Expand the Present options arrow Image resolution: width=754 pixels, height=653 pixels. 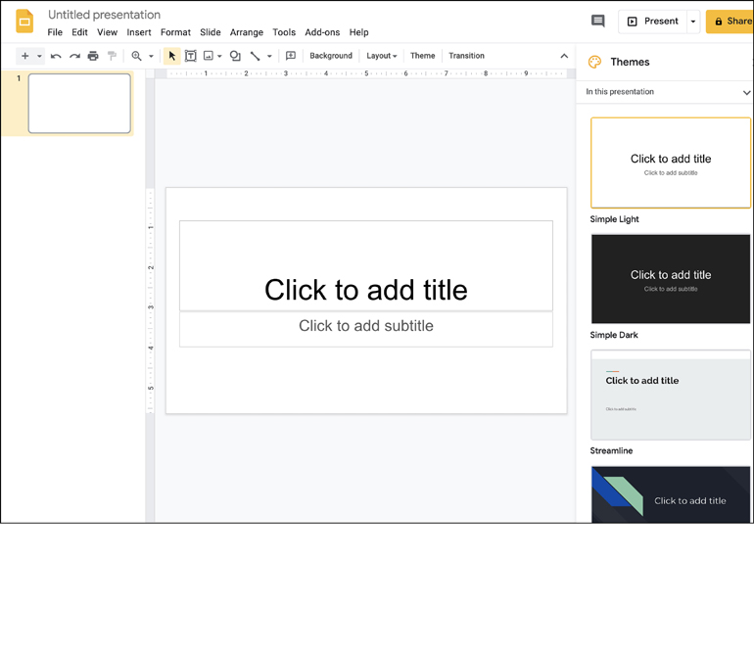tap(693, 21)
